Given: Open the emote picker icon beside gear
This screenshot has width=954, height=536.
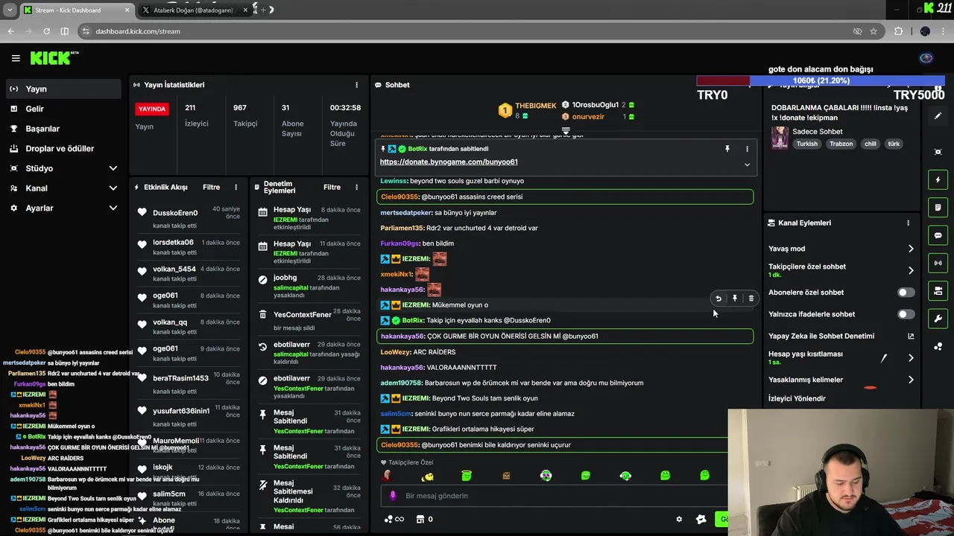Looking at the screenshot, I should (x=701, y=520).
